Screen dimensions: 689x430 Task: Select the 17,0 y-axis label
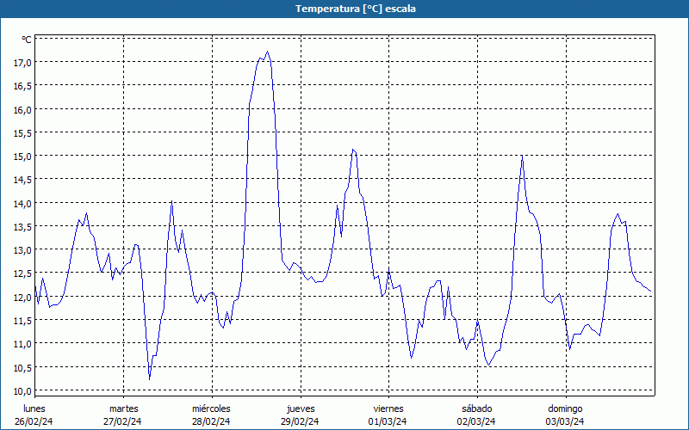pyautogui.click(x=22, y=63)
